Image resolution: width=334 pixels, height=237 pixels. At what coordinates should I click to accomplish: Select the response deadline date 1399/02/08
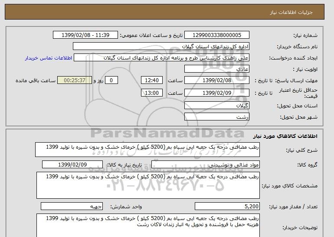click(216, 80)
